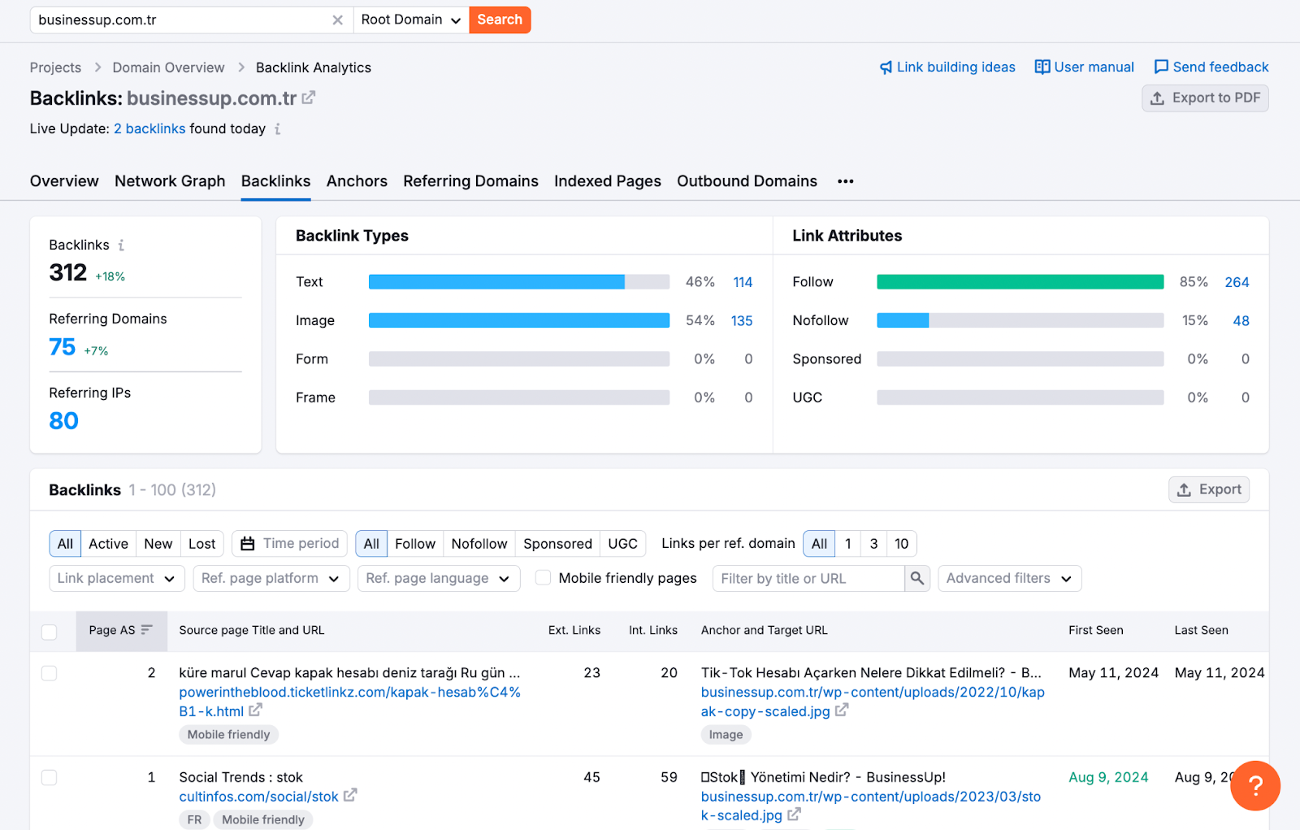Image resolution: width=1300 pixels, height=830 pixels.
Task: Expand the Ref. page language dropdown
Action: pyautogui.click(x=439, y=578)
